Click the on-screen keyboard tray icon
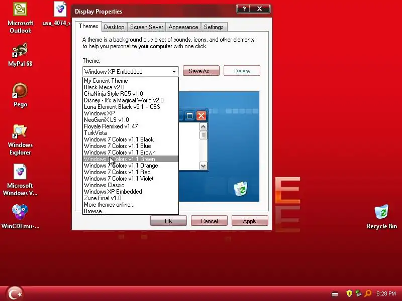The height and width of the screenshot is (301, 402). point(335,294)
